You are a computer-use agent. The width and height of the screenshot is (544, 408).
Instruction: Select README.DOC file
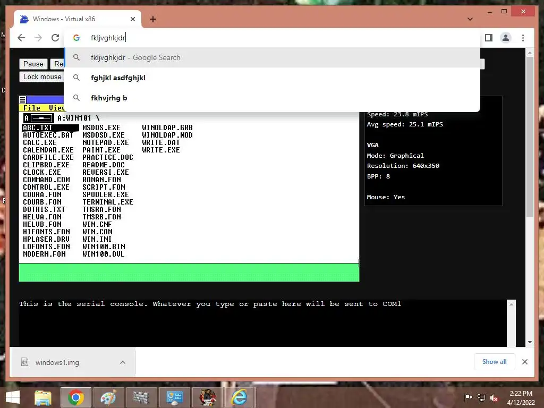(104, 165)
